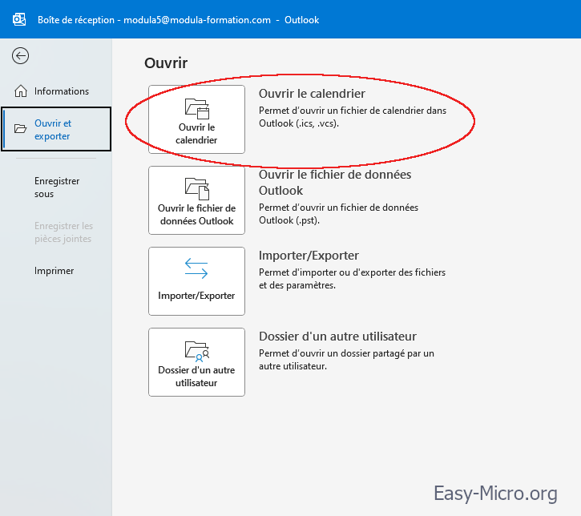Viewport: 581px width, 516px height.
Task: Click the description mentioning .ics, .vcs
Action: [353, 117]
